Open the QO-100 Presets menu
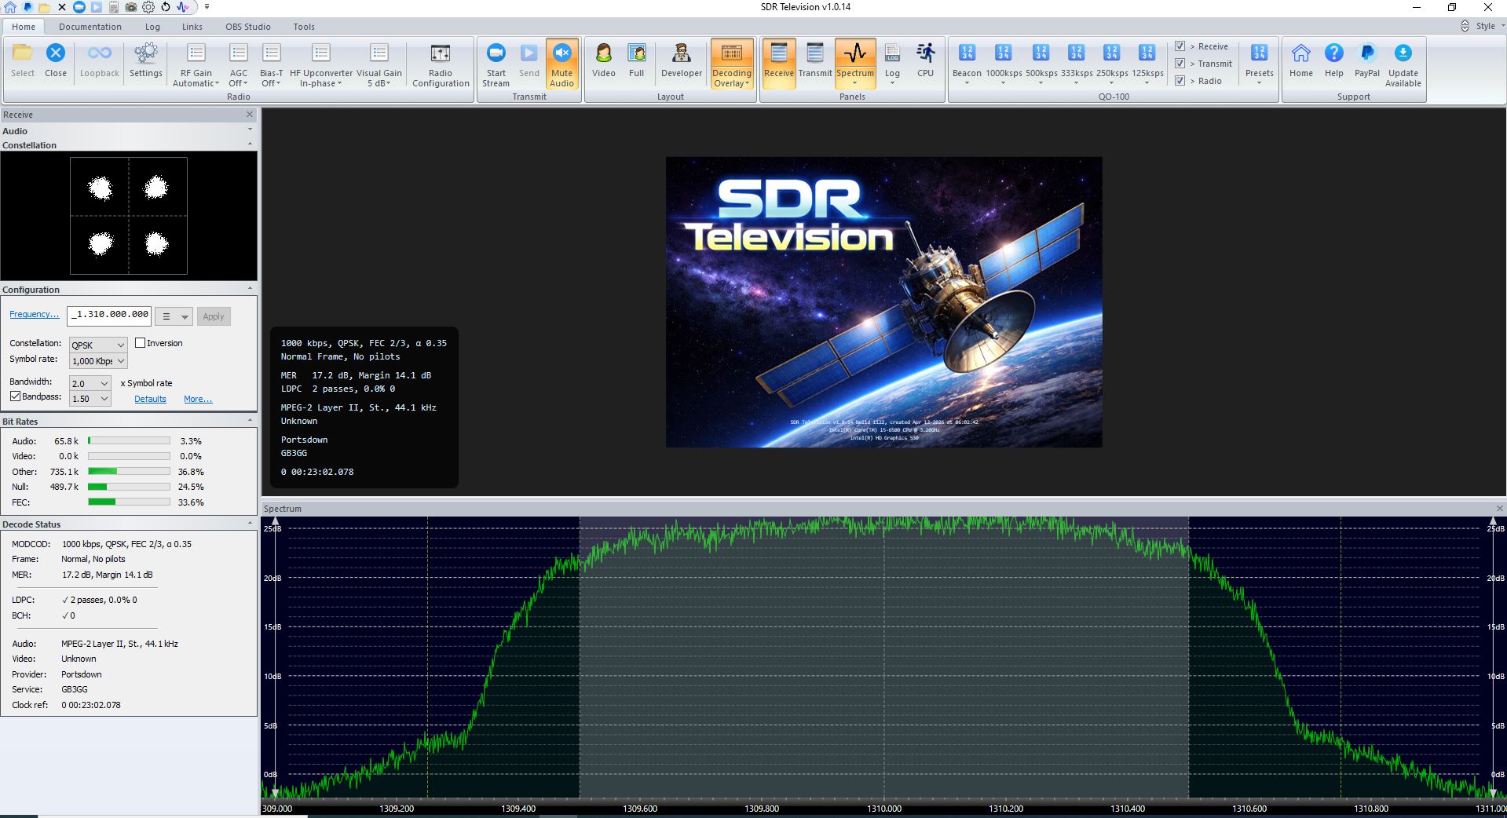The image size is (1507, 818). click(1259, 64)
